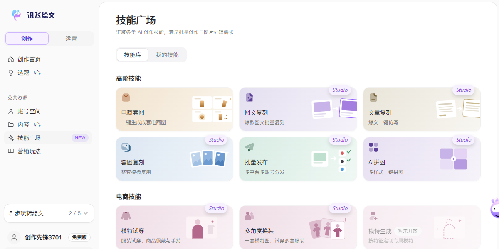499x249 pixels.
Task: Click the AI拼图 collage illustration
Action: [x=453, y=159]
